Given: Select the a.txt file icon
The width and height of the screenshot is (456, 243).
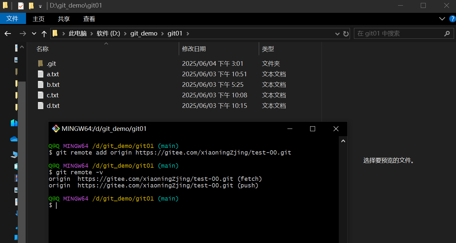Looking at the screenshot, I should (x=40, y=74).
